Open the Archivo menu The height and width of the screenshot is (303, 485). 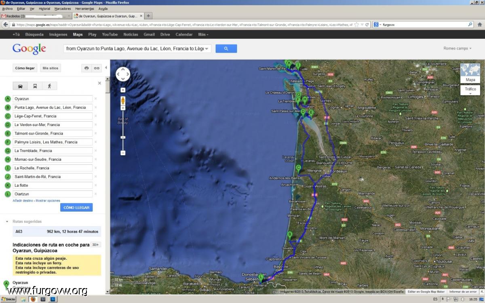[7, 8]
